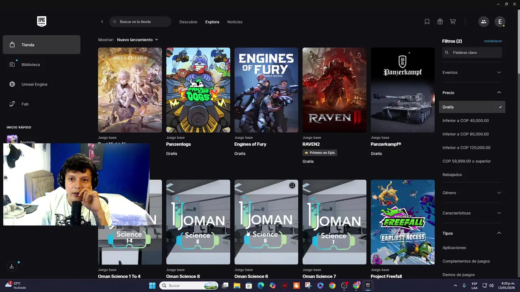Click the Epic Games taskbar icon
The image size is (520, 292).
[368, 286]
